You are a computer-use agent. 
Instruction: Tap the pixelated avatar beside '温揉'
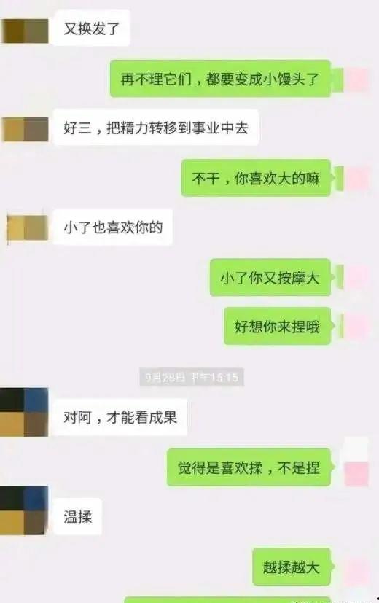point(24,510)
